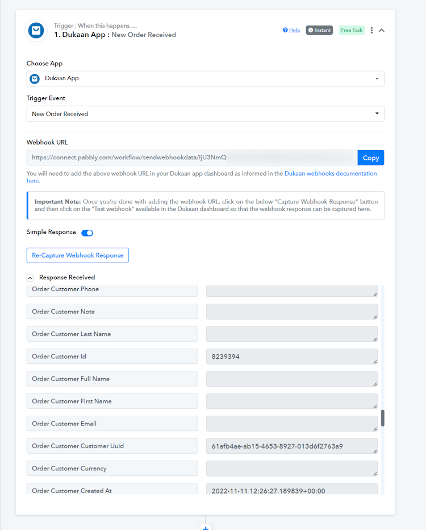
Task: Open the Help link icon
Action: [285, 30]
